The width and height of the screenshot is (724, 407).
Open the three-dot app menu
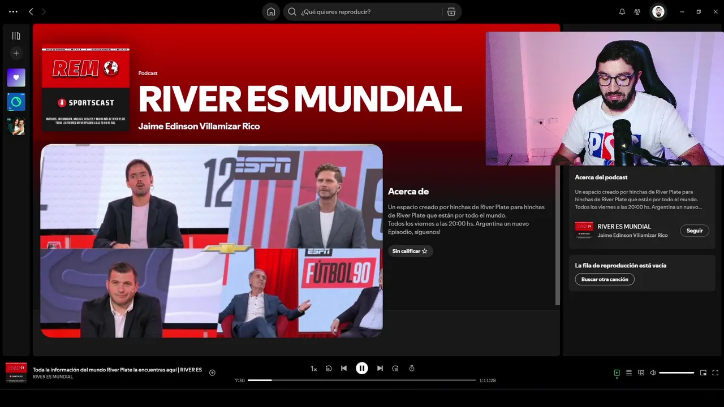tap(14, 11)
